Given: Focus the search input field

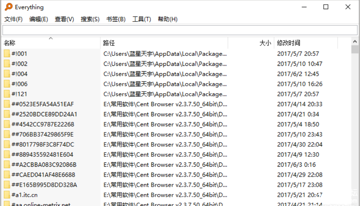Looking at the screenshot, I should tap(180, 30).
